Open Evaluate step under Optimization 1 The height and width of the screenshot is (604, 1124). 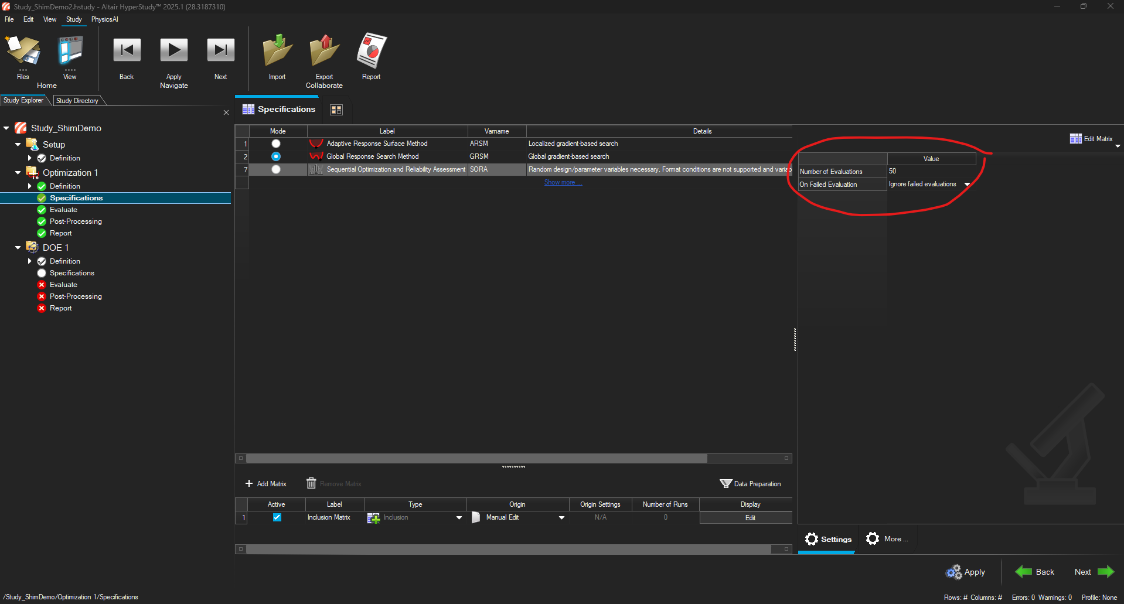pyautogui.click(x=63, y=210)
